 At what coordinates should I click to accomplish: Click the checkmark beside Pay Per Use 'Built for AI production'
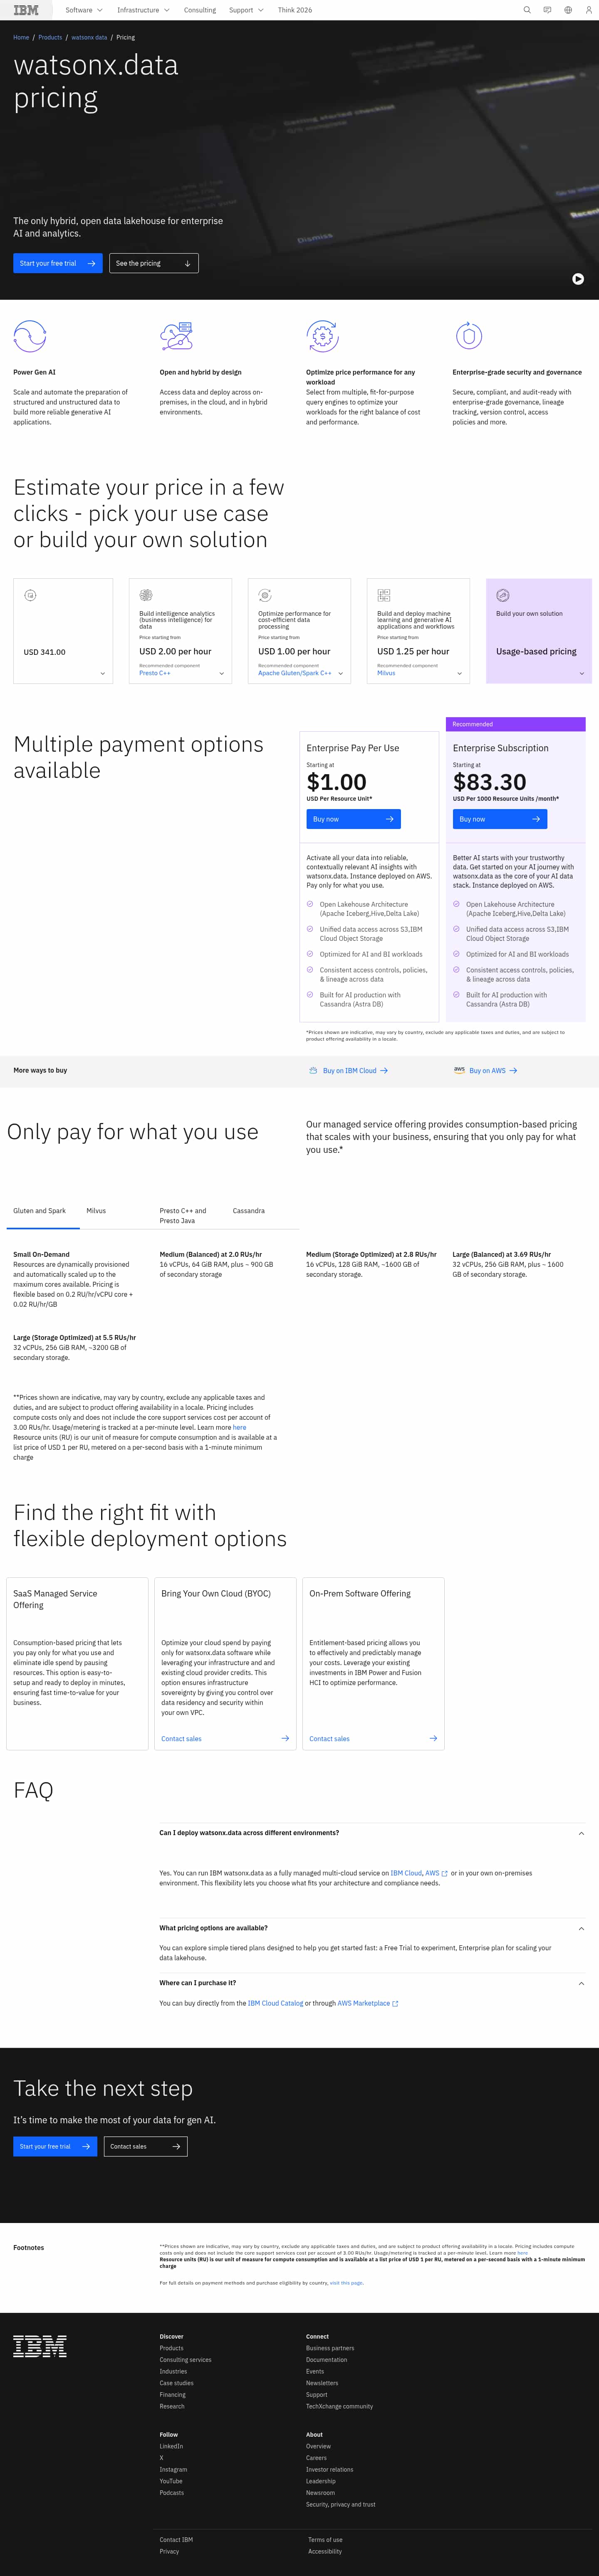tap(310, 995)
